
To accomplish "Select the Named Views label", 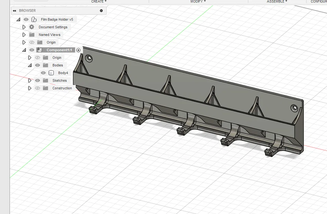I will pyautogui.click(x=49, y=35).
